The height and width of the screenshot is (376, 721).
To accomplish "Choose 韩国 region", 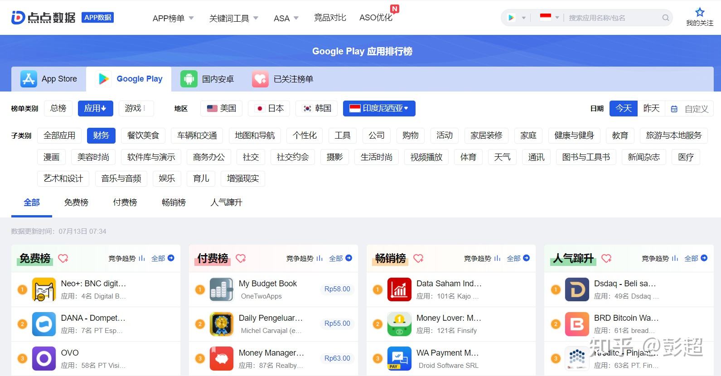I will [317, 108].
